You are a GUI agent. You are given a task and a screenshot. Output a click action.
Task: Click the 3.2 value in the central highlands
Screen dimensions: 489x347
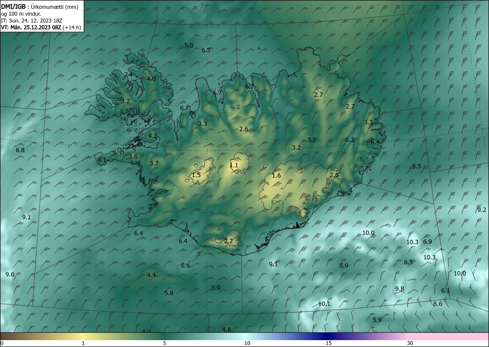(296, 148)
